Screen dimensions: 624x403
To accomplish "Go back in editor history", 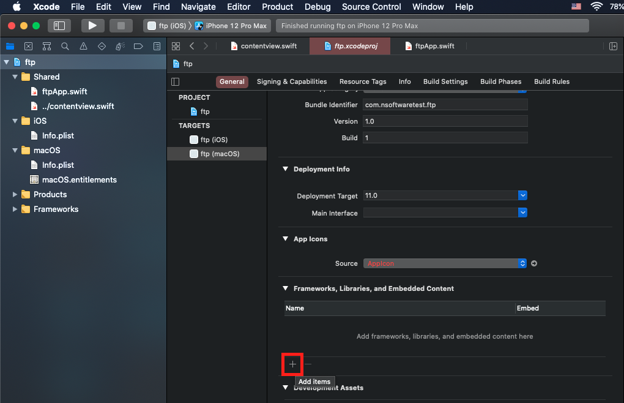I will (x=192, y=46).
